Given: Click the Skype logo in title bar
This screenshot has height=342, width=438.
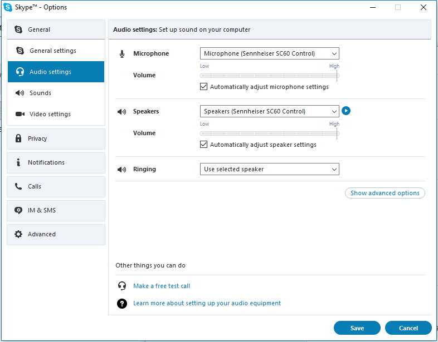Looking at the screenshot, I should 8,7.
